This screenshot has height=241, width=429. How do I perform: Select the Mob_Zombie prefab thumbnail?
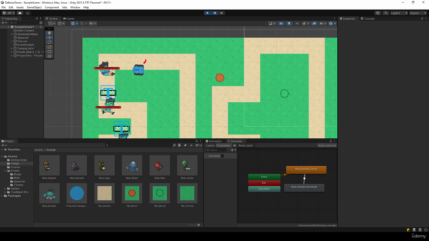[x=49, y=193]
